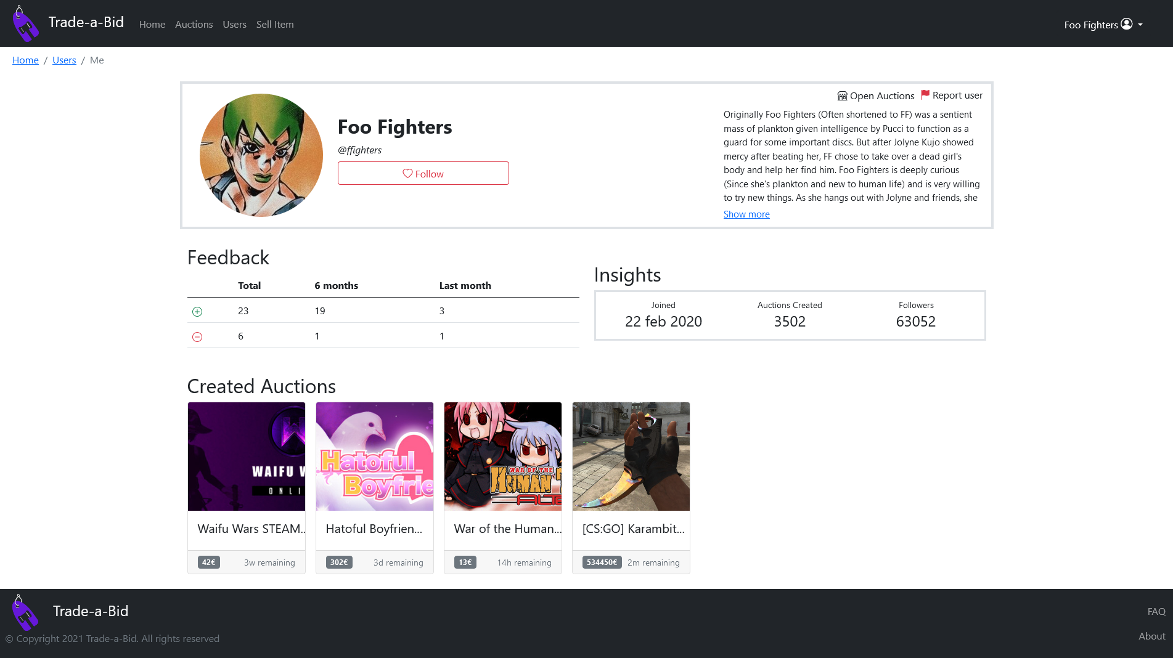Open the Hatoful Boyfriend auction image

375,457
